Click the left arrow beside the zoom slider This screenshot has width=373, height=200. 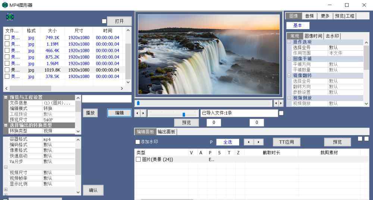pos(137,113)
